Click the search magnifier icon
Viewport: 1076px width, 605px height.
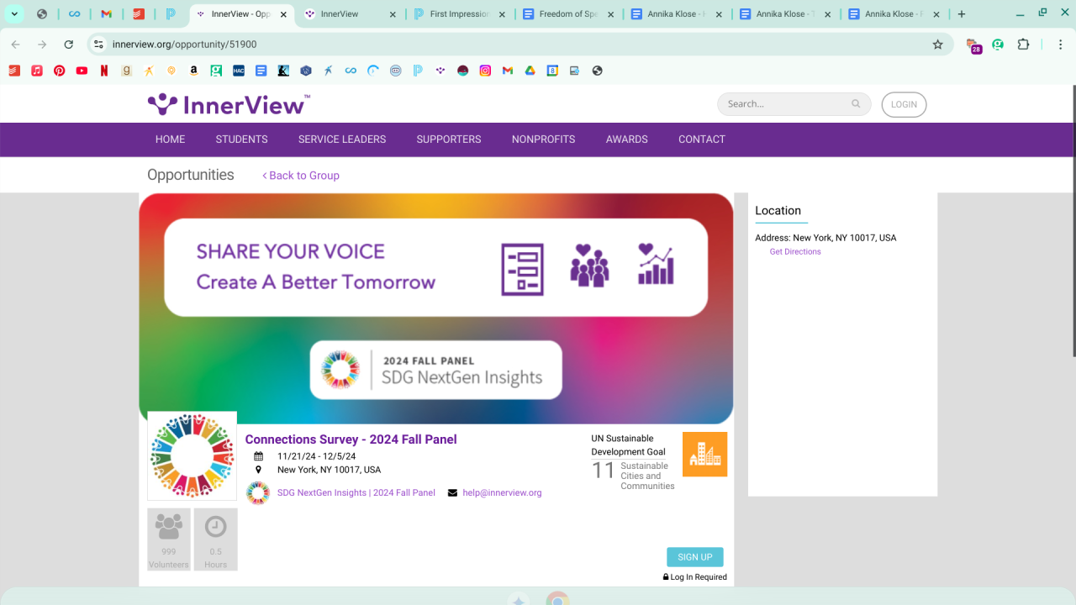click(x=856, y=104)
